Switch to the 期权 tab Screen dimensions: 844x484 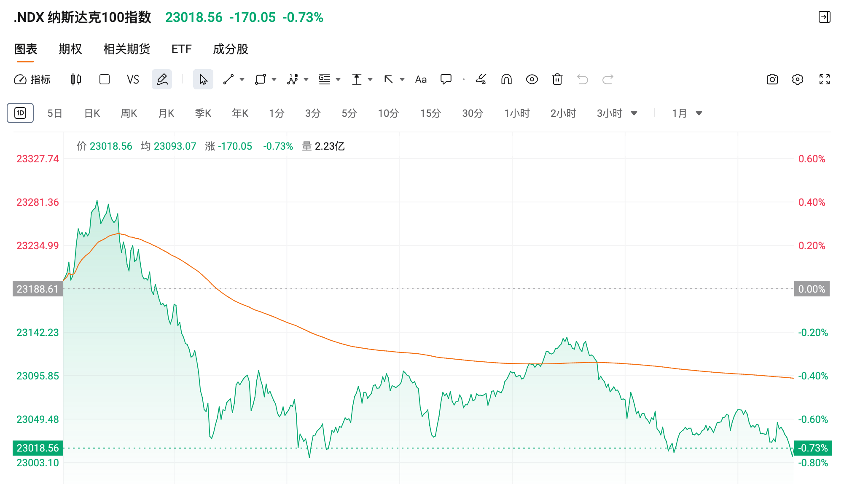[70, 49]
